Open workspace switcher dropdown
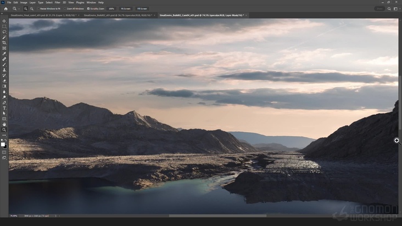 (396, 9)
